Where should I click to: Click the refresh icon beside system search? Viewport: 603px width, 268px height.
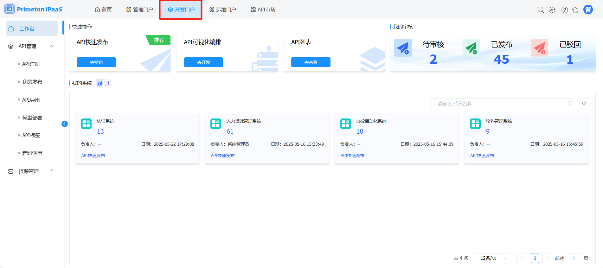coord(584,103)
